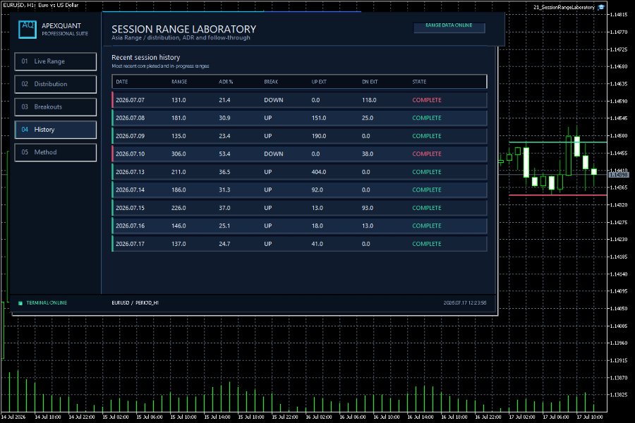Select the 2026.07.07 session row date
This screenshot has height=423, width=635.
tap(130, 100)
